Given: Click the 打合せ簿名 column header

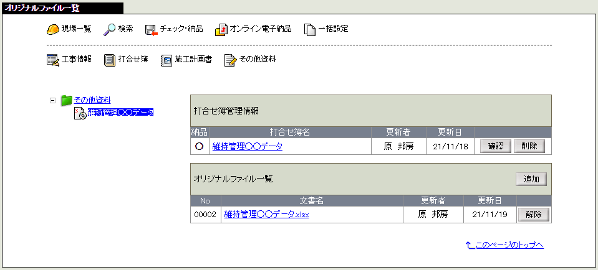Looking at the screenshot, I should [x=290, y=133].
